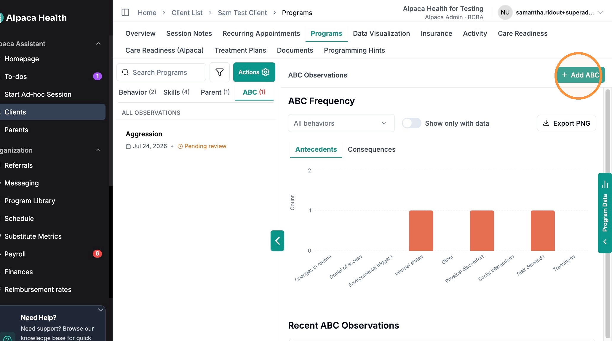Click the search magnifier icon
The height and width of the screenshot is (341, 612).
pos(125,72)
